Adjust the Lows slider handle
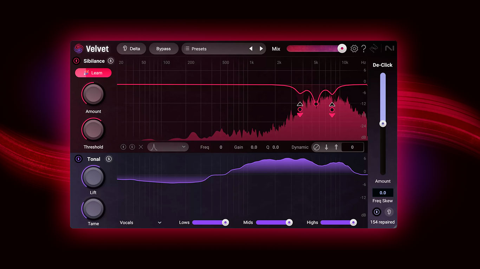 click(x=226, y=222)
